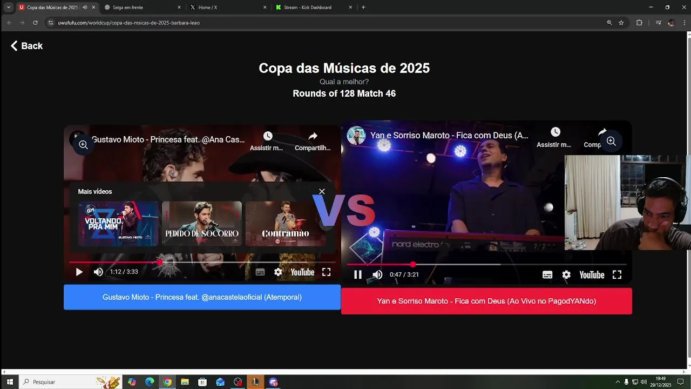Open Microsoft Store from the taskbar
The image size is (691, 389).
(202, 382)
